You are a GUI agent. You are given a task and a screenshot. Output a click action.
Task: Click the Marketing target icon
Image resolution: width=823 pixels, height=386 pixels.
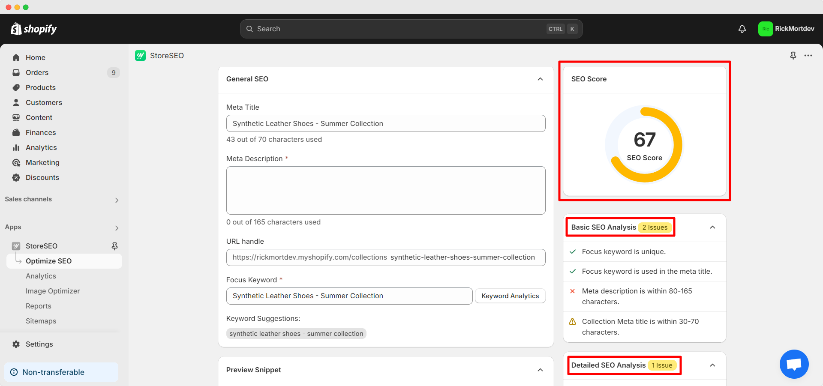16,162
